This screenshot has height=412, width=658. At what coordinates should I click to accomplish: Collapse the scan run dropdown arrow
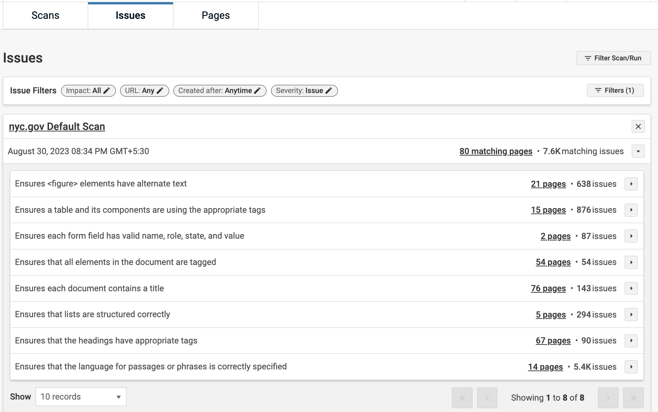pos(638,151)
